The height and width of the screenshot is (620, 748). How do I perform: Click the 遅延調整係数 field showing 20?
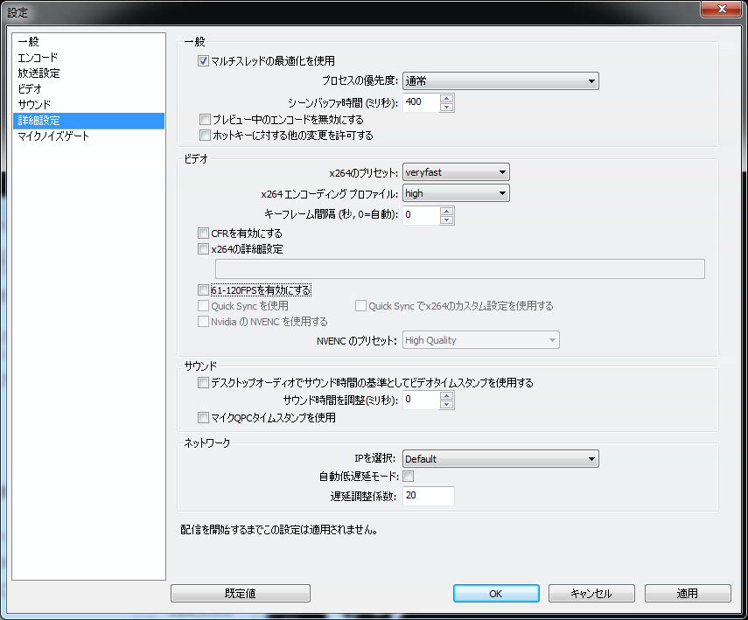pos(429,496)
